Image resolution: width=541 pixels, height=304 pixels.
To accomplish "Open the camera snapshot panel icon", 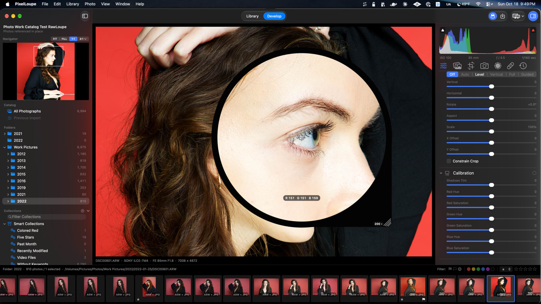I will (x=484, y=66).
